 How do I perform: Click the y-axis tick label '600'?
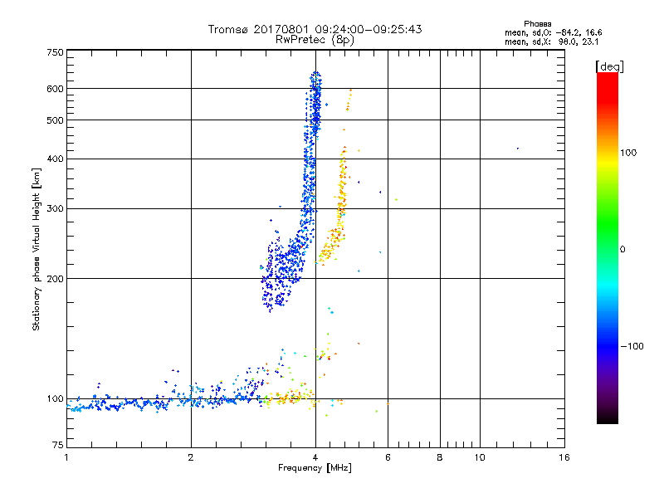[55, 89]
